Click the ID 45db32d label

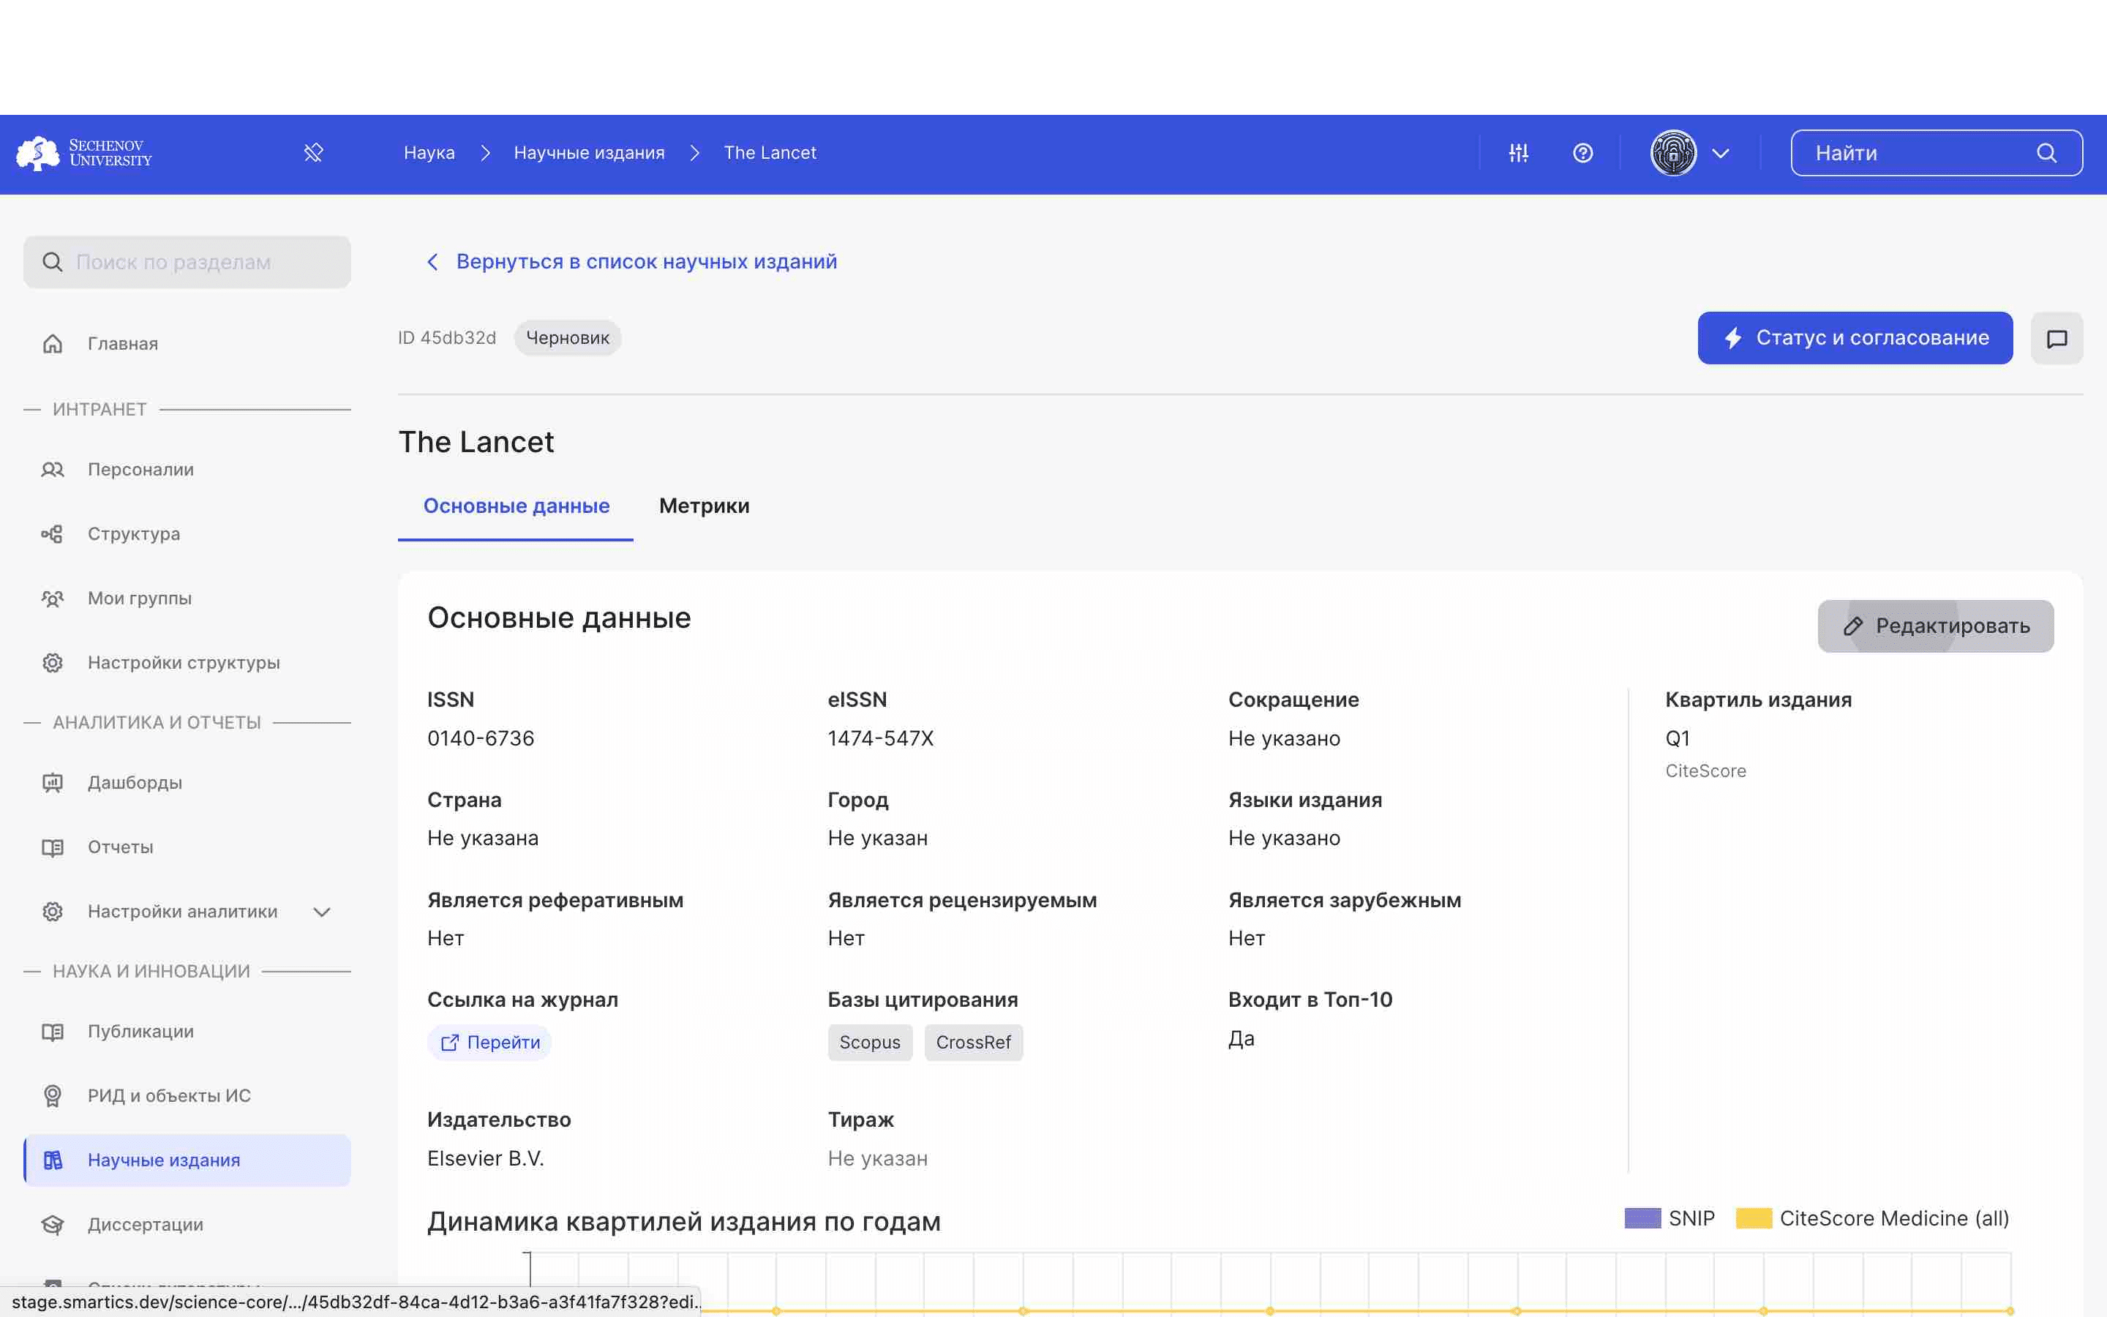click(447, 338)
